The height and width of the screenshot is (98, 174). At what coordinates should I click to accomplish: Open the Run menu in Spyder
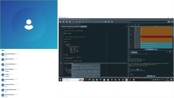click(70, 19)
